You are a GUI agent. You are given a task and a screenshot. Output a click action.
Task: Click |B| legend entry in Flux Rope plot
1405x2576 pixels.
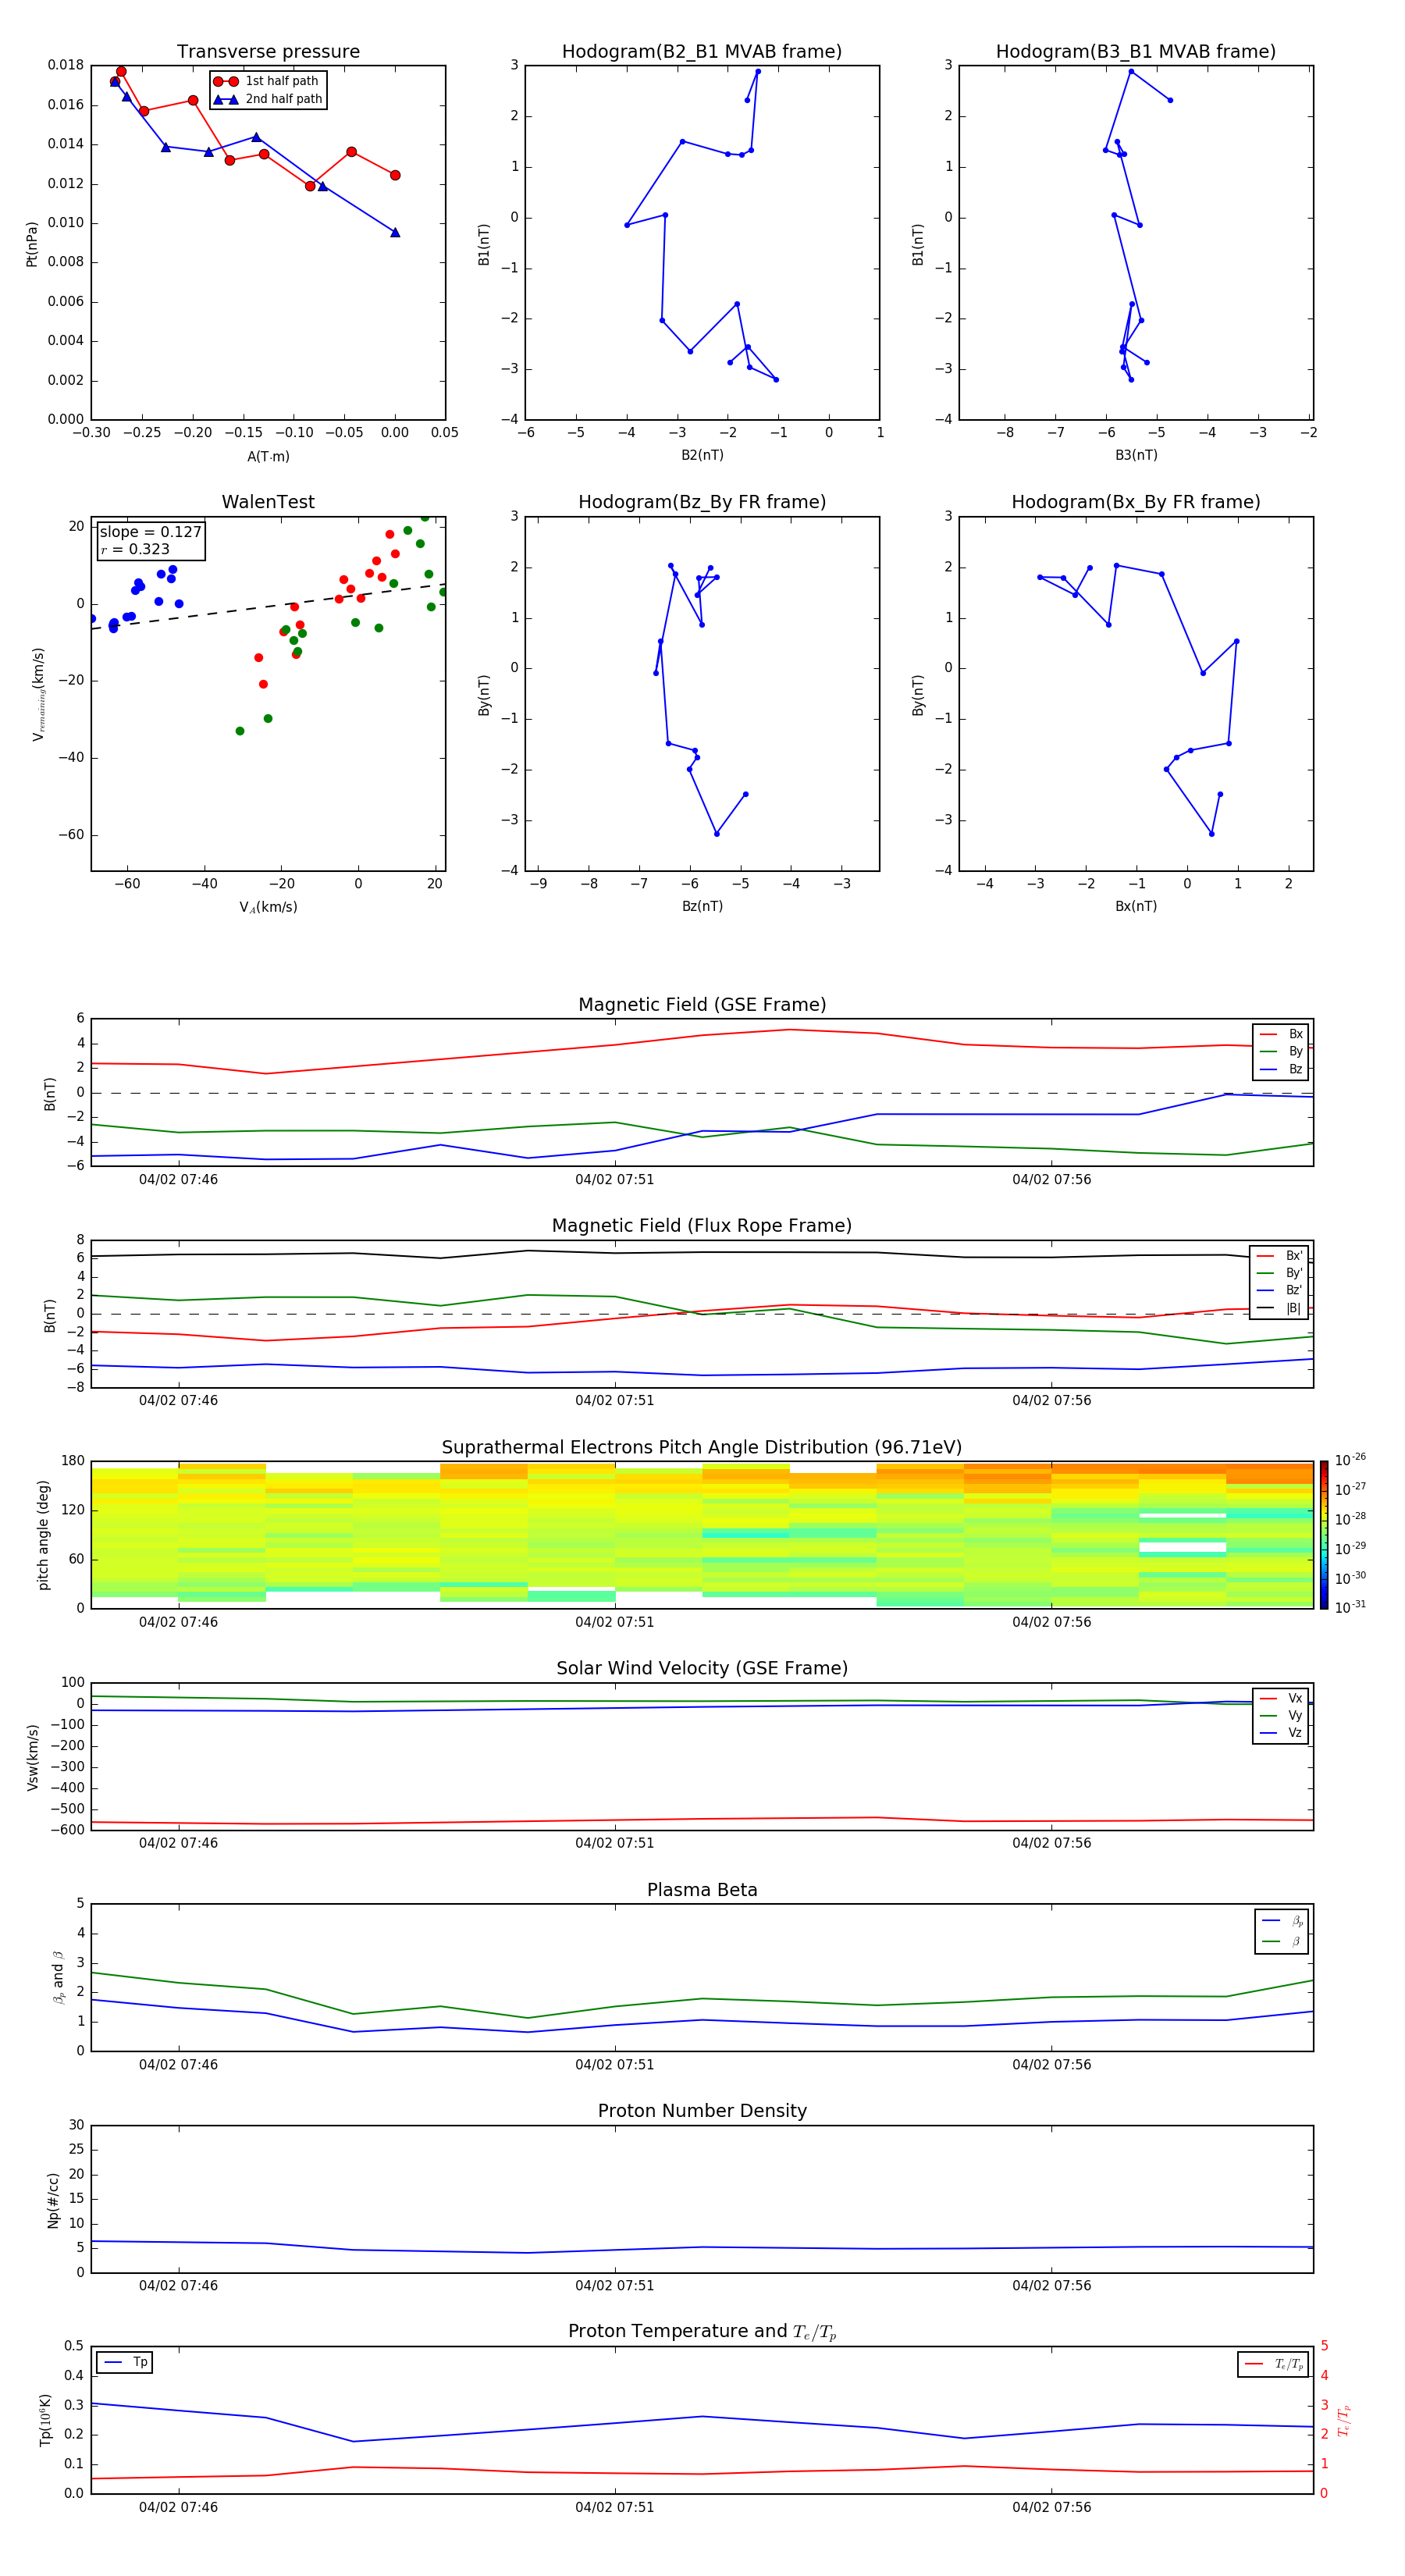(1279, 1308)
